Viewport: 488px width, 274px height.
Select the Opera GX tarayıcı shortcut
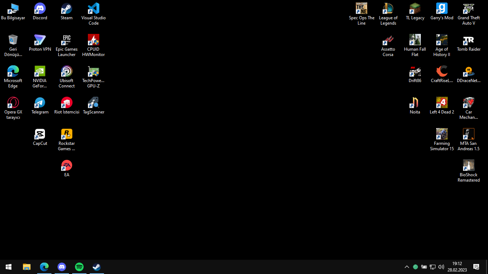coord(13,108)
